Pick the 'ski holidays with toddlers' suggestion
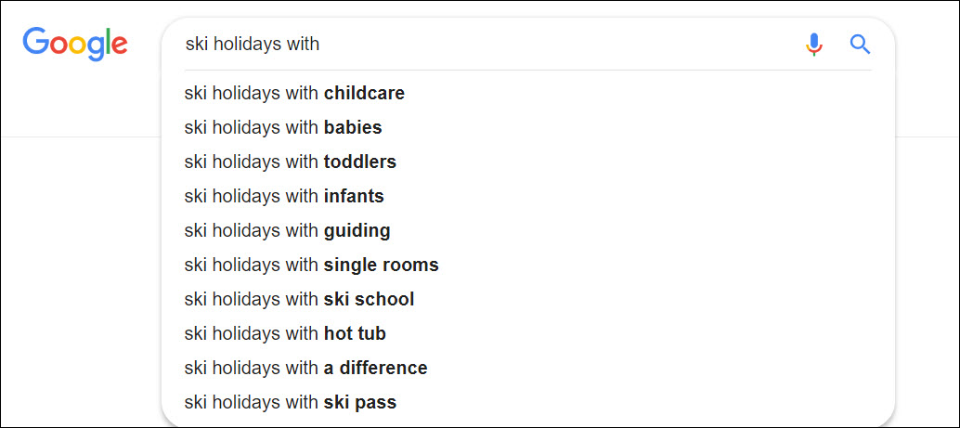The height and width of the screenshot is (428, 960). coord(527,162)
